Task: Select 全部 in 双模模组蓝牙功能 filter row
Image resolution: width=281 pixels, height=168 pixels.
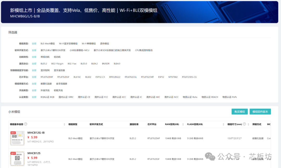Action: 34,70
